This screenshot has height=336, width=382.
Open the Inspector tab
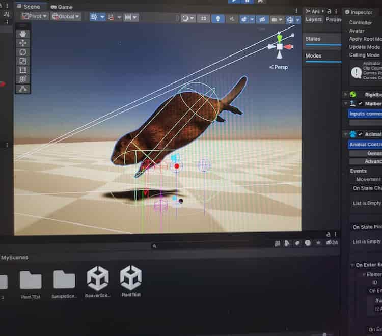[x=359, y=12]
